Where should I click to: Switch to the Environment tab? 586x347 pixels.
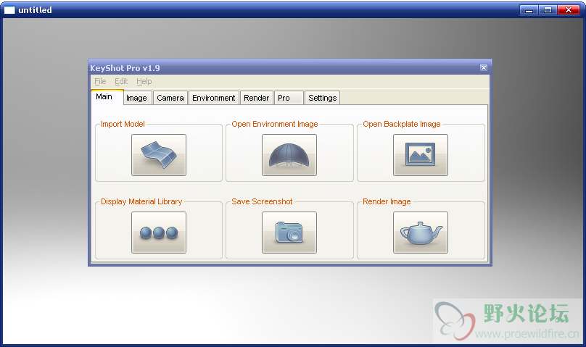click(x=214, y=98)
